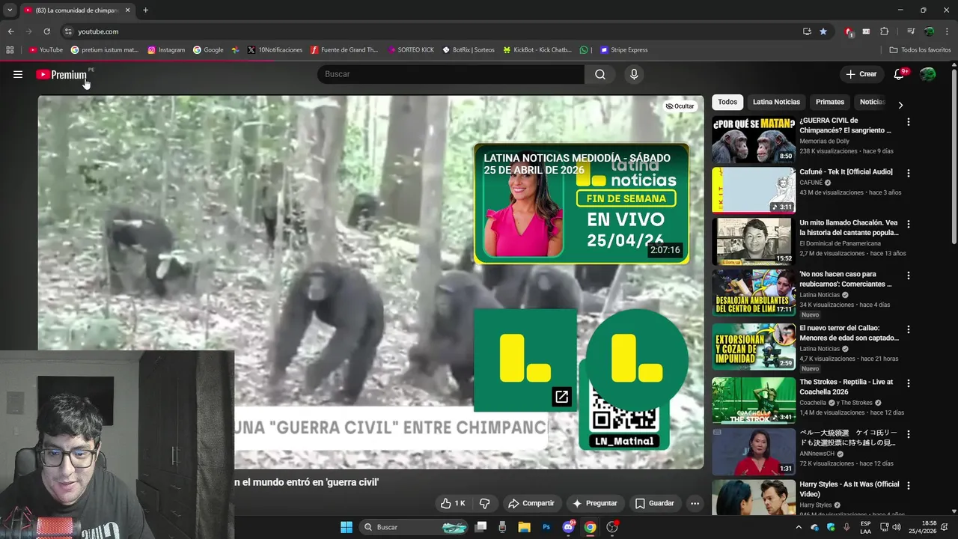The image size is (958, 539).
Task: Open the ¿GUERRA CIVIL de Chimpancés? video thumbnail
Action: point(754,139)
